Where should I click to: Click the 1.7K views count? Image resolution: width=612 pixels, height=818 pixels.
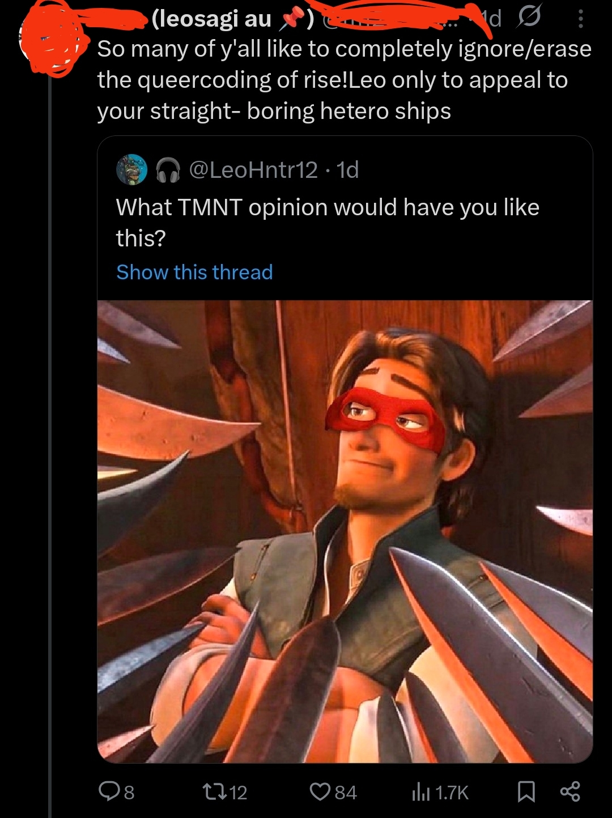pyautogui.click(x=452, y=792)
